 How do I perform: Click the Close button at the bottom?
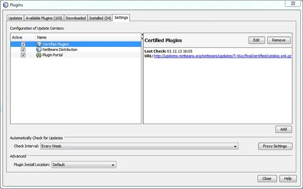click(267, 179)
